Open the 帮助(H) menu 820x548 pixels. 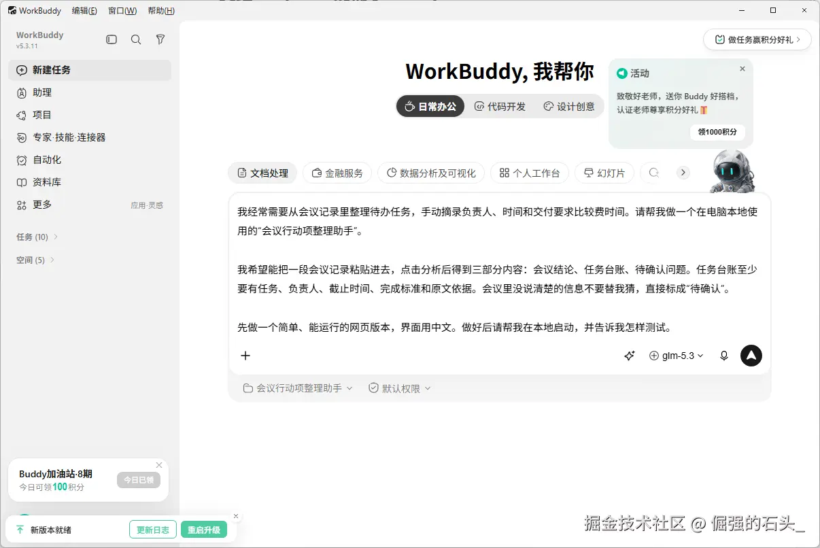[x=161, y=11]
